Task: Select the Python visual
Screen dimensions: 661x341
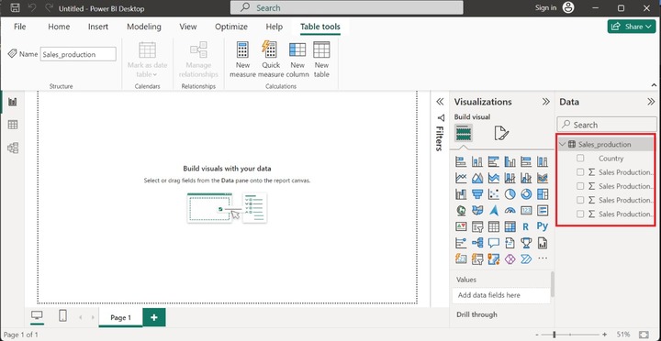Action: (x=543, y=227)
